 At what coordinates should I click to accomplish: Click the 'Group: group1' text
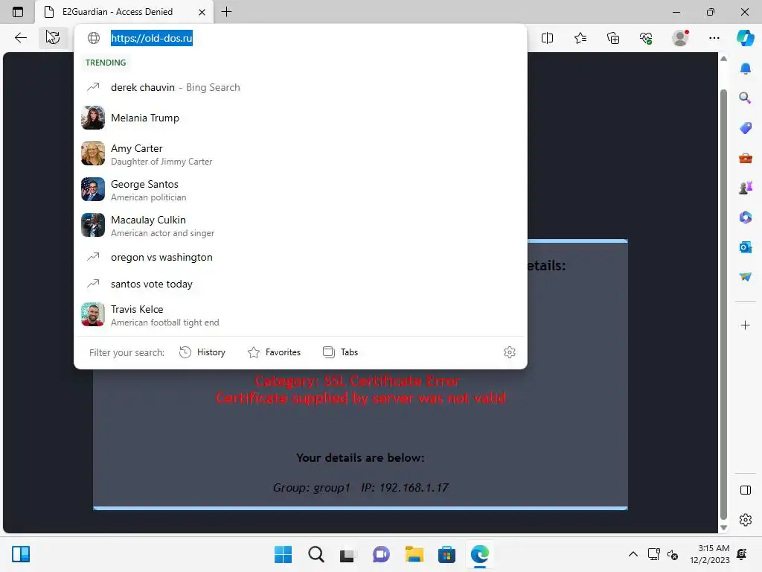point(312,487)
